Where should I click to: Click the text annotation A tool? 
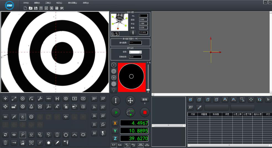point(57,106)
